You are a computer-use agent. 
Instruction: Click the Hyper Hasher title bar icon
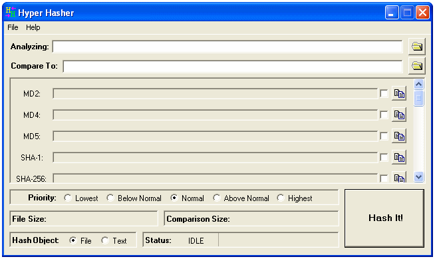(x=11, y=12)
